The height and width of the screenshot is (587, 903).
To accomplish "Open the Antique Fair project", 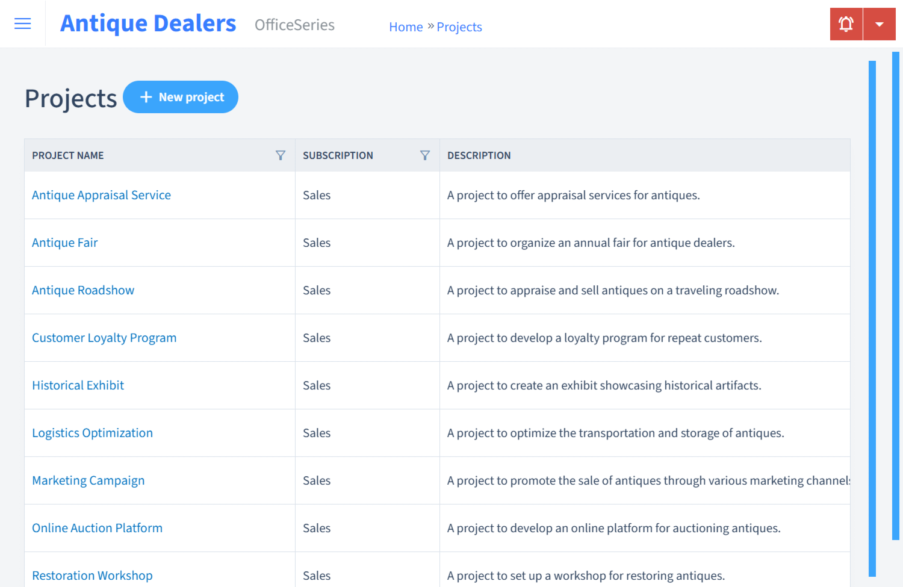I will [x=64, y=243].
